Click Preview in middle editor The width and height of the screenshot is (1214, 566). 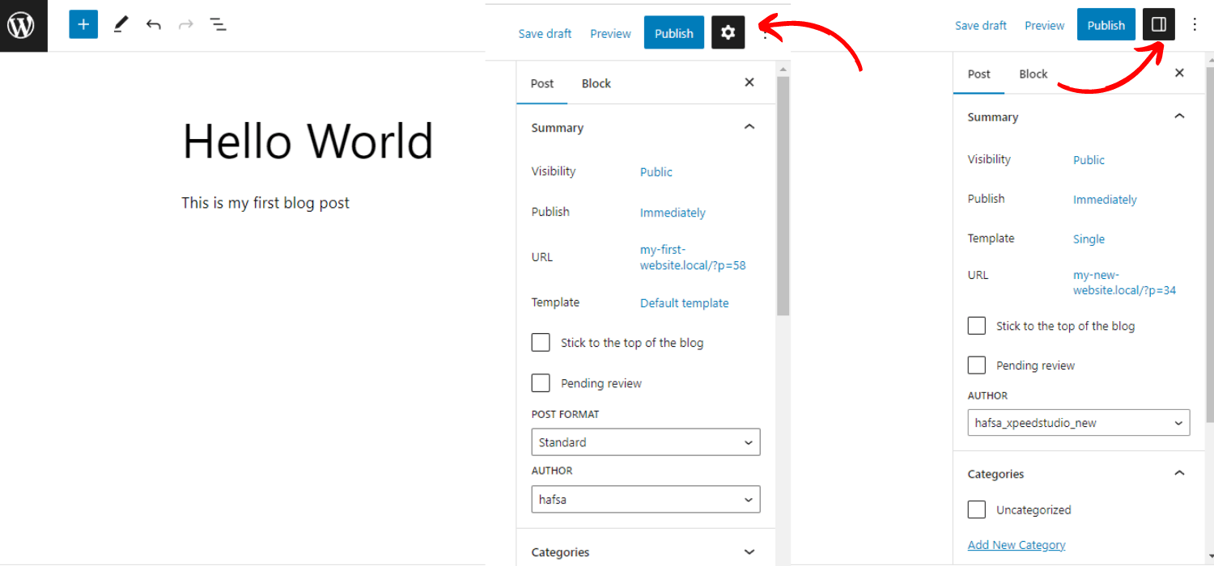[610, 33]
